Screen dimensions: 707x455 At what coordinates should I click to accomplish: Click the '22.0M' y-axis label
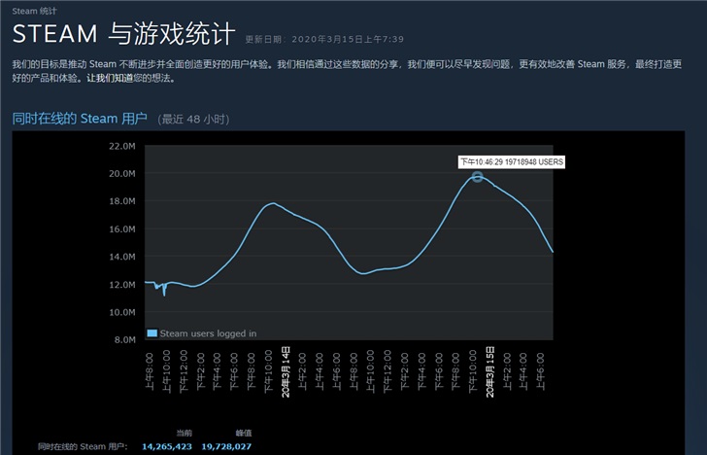(x=121, y=146)
